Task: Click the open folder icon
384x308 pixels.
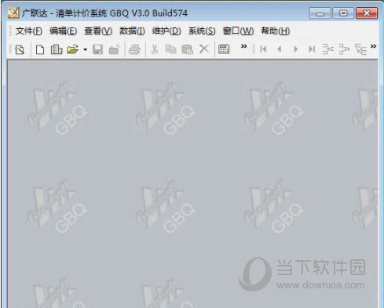Action: click(x=73, y=49)
